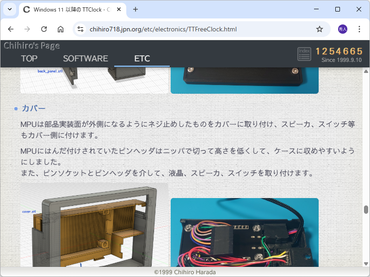Go to the TOP navigation item
Viewport: 370px width, 277px height.
coord(29,58)
